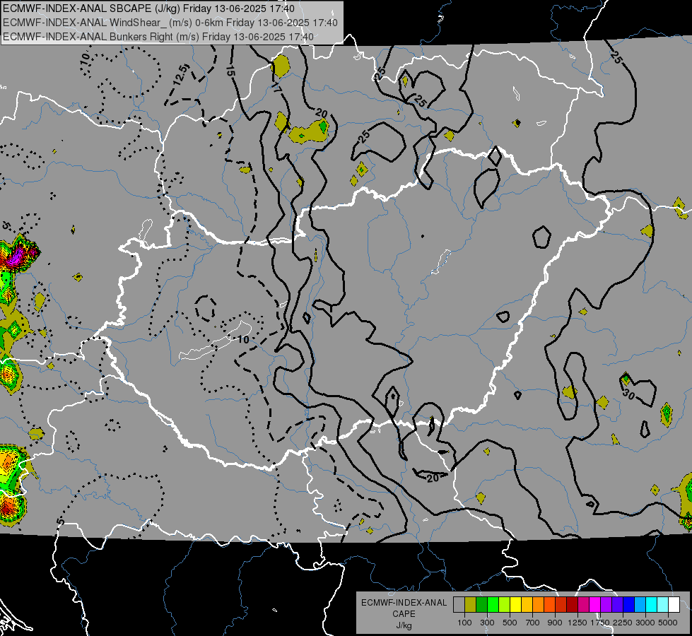The image size is (692, 636).
Task: Select the pale cyan 5000 legend swatch
Action: coord(663,604)
